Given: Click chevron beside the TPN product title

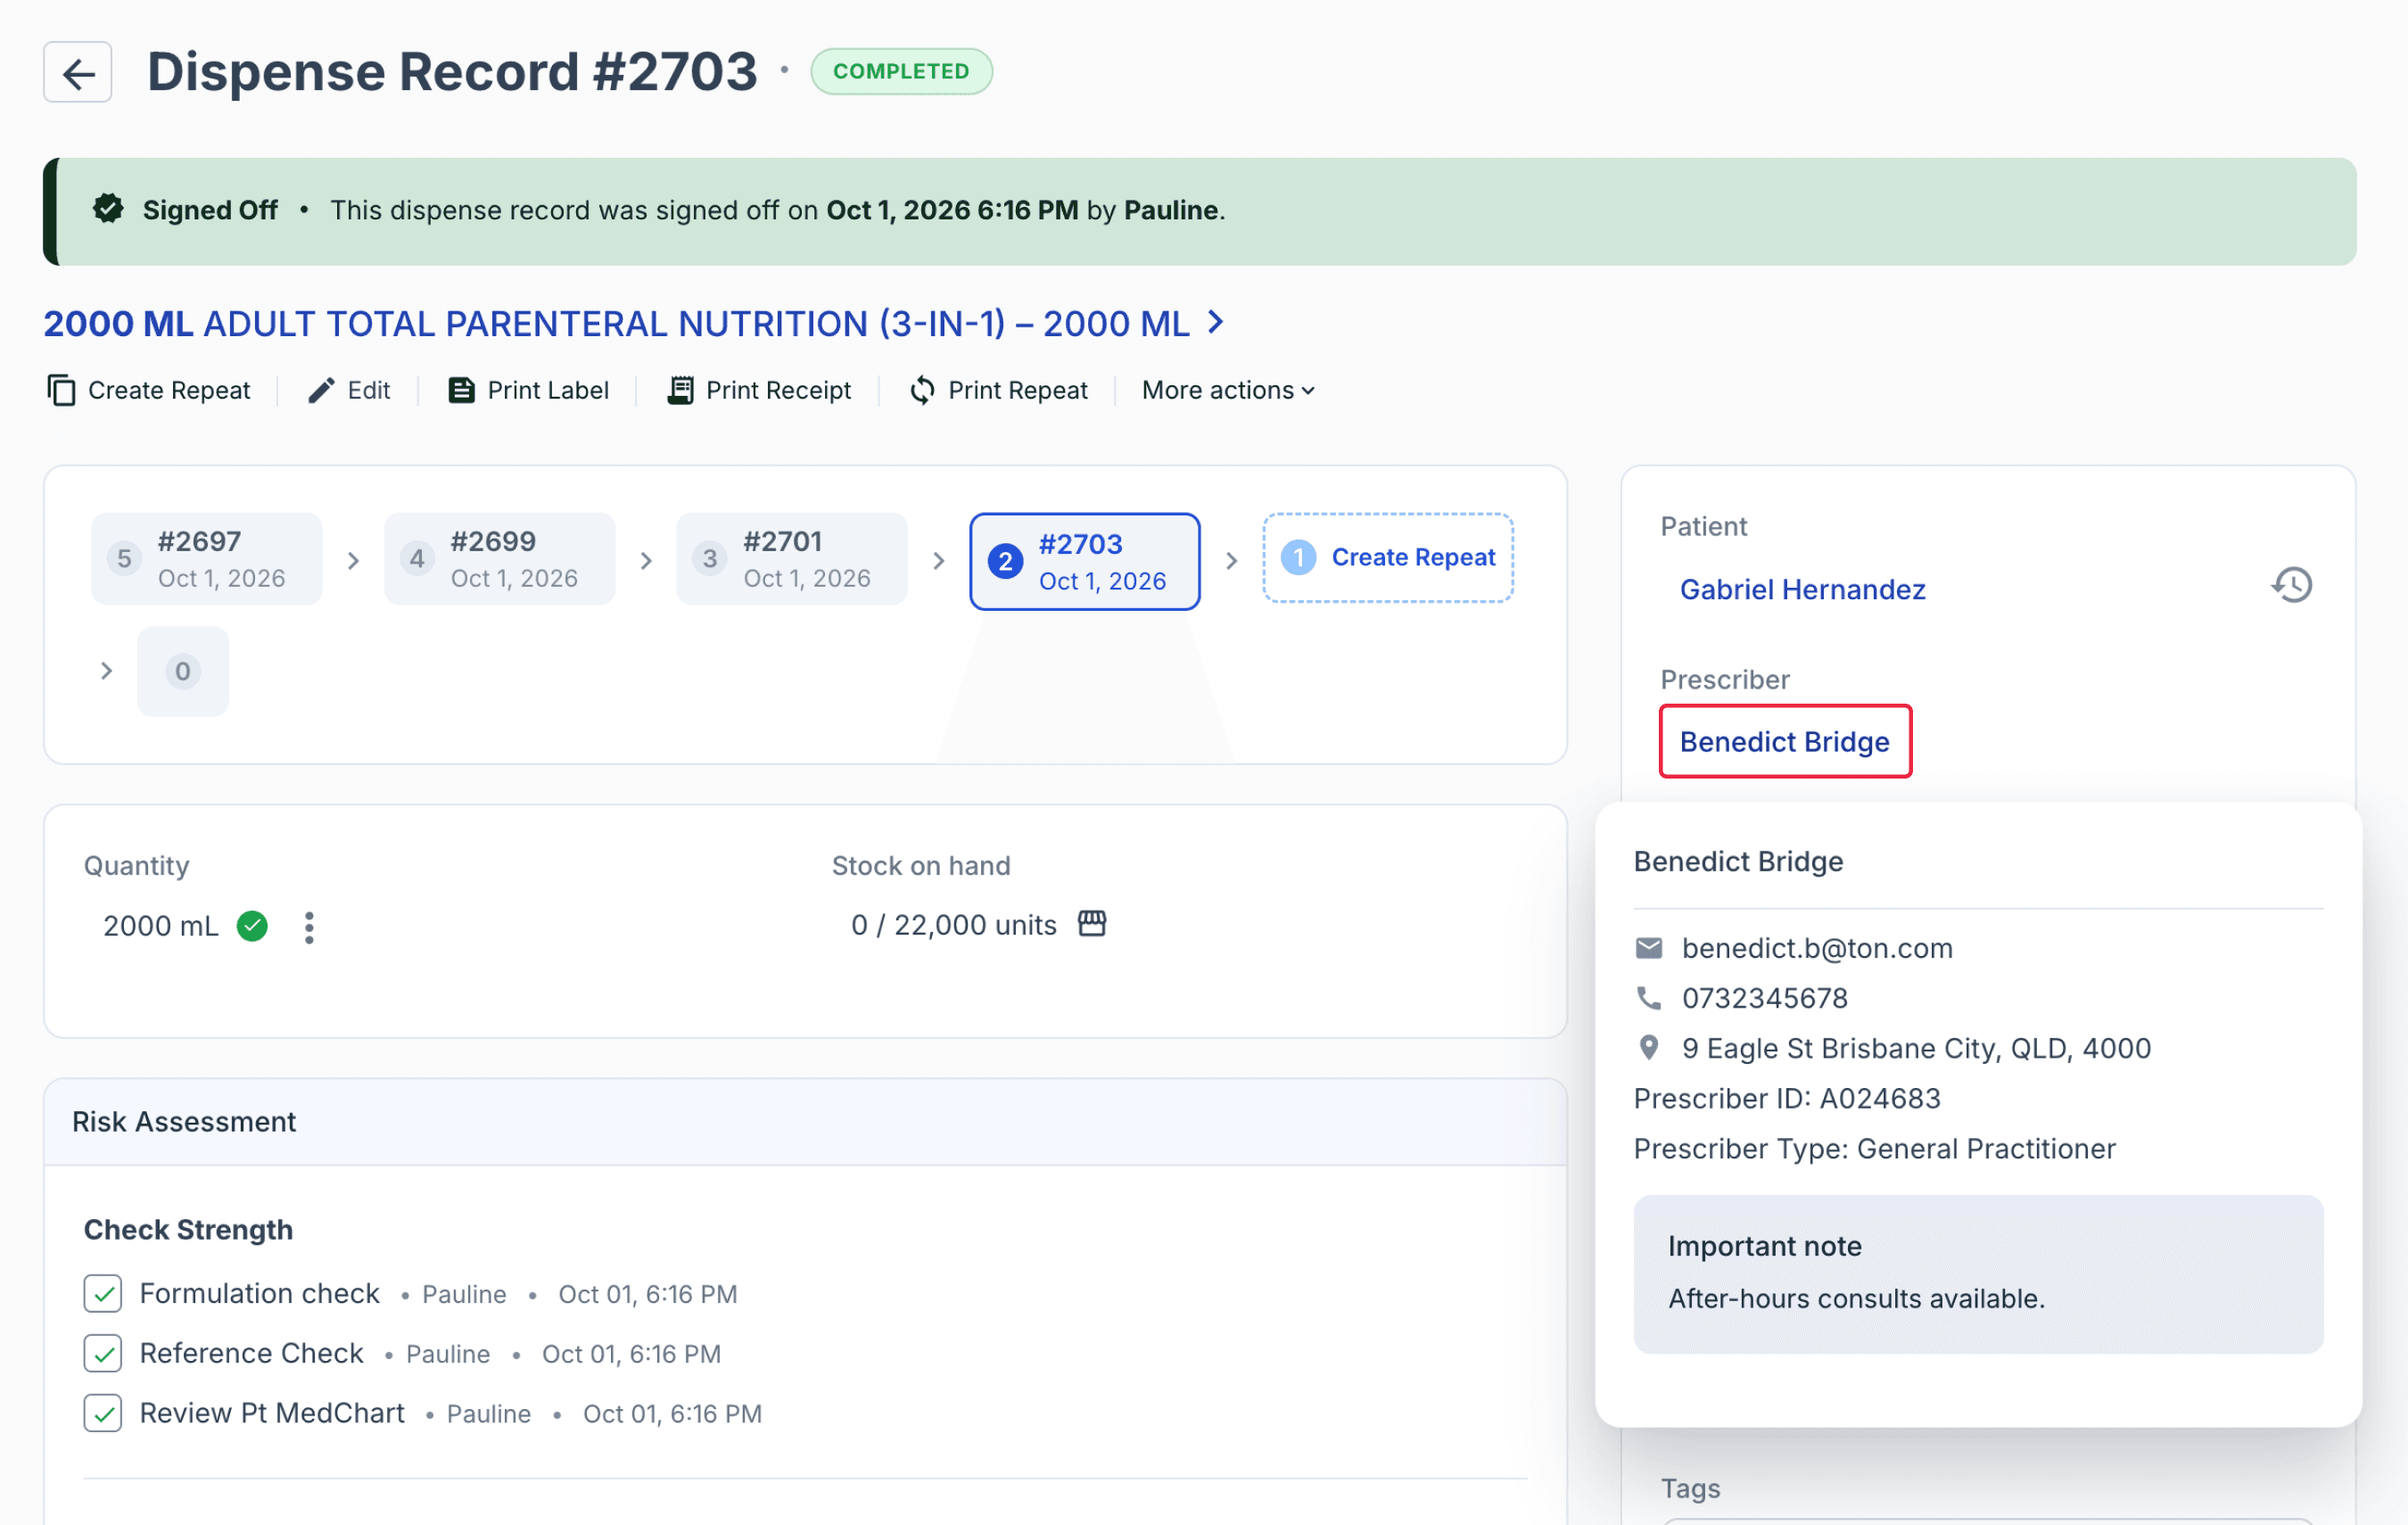Looking at the screenshot, I should click(1216, 322).
